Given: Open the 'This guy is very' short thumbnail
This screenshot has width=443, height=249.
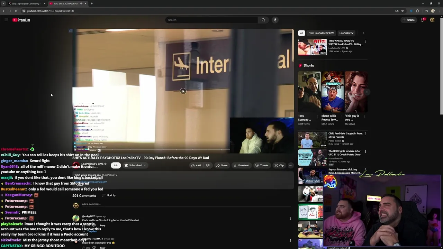Looking at the screenshot, I should click(356, 92).
